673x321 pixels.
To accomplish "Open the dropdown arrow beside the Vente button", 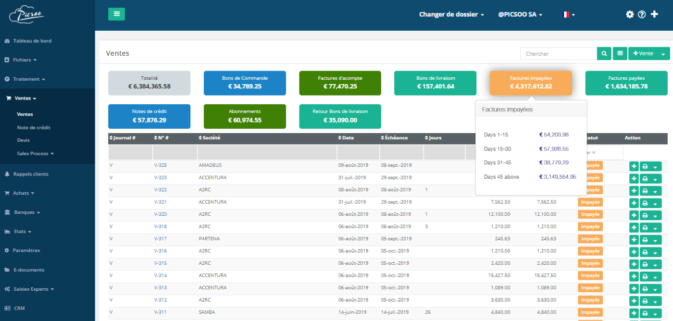I will [663, 54].
